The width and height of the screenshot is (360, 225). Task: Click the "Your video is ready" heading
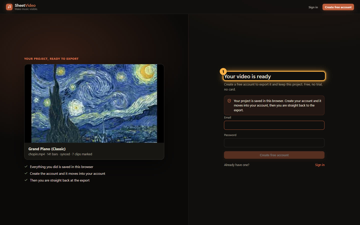[x=247, y=76]
